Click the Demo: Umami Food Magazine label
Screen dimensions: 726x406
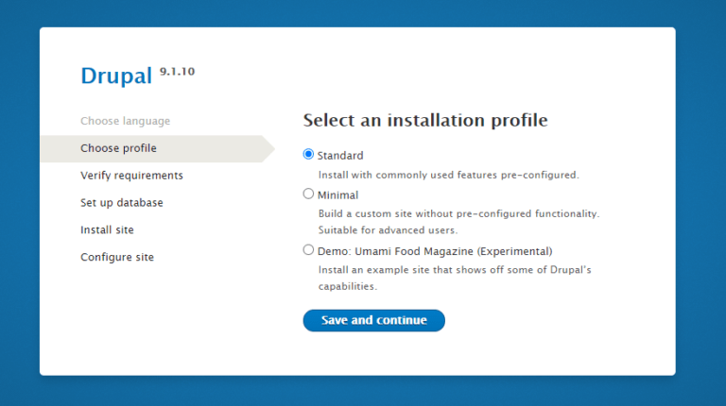[435, 251]
